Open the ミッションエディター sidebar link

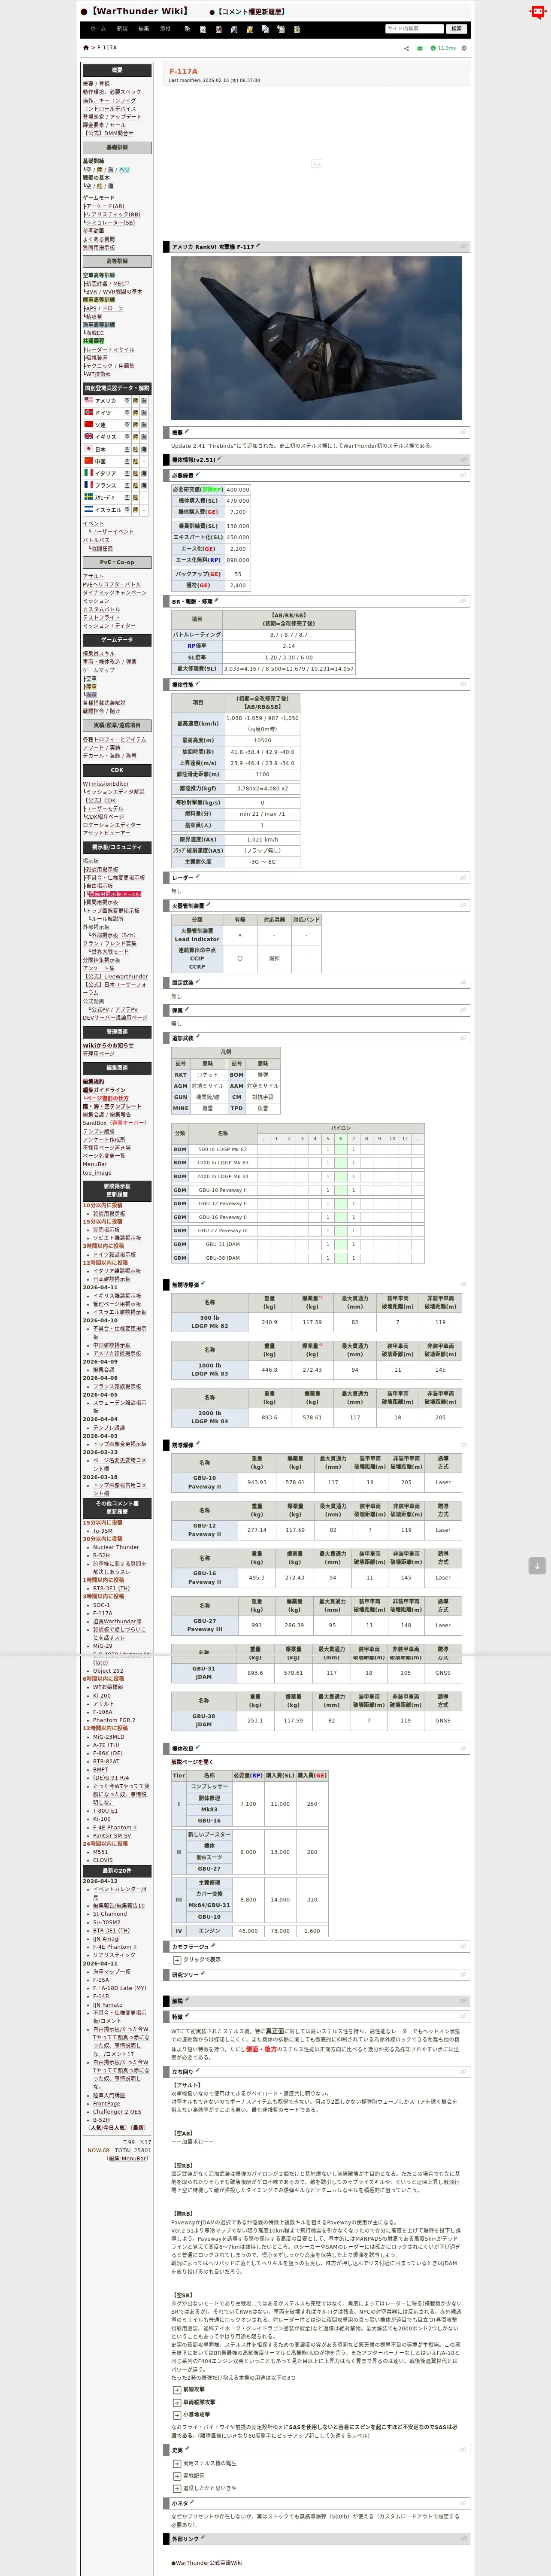[109, 626]
